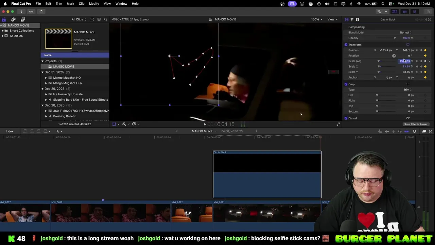Disable the Transform checkbox
This screenshot has width=435, height=245.
346,45
